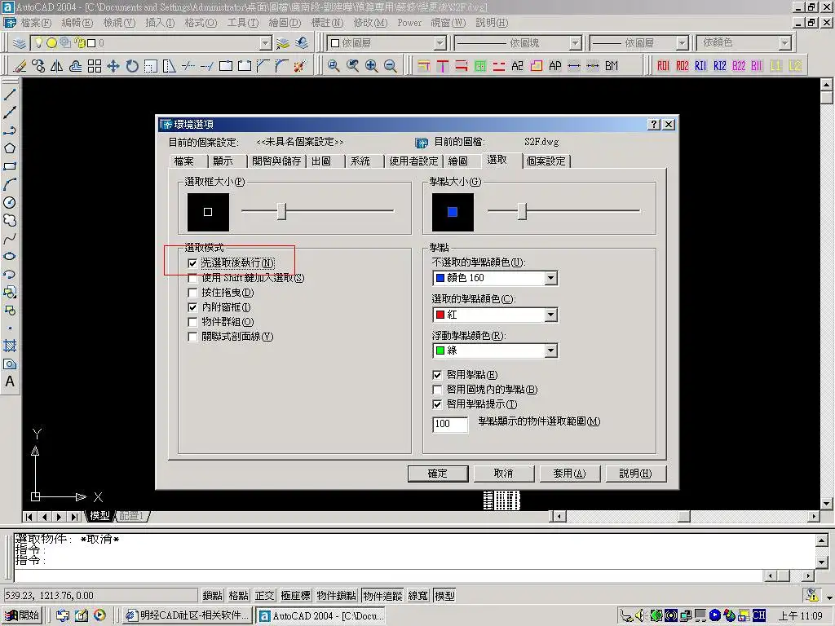
Task: Open the 工具(T) menu
Action: click(x=243, y=23)
